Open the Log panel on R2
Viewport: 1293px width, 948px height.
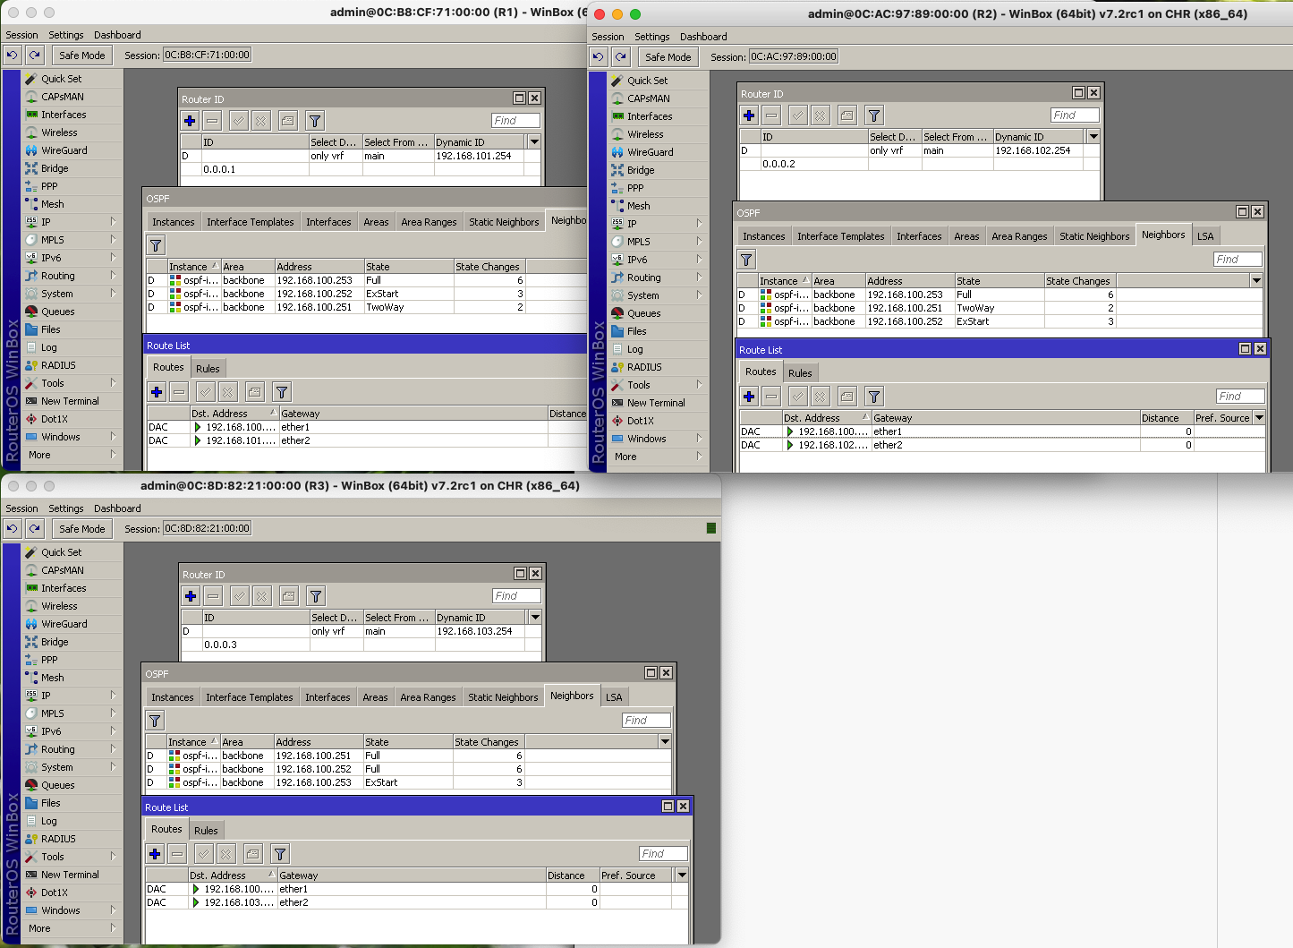[x=634, y=349]
